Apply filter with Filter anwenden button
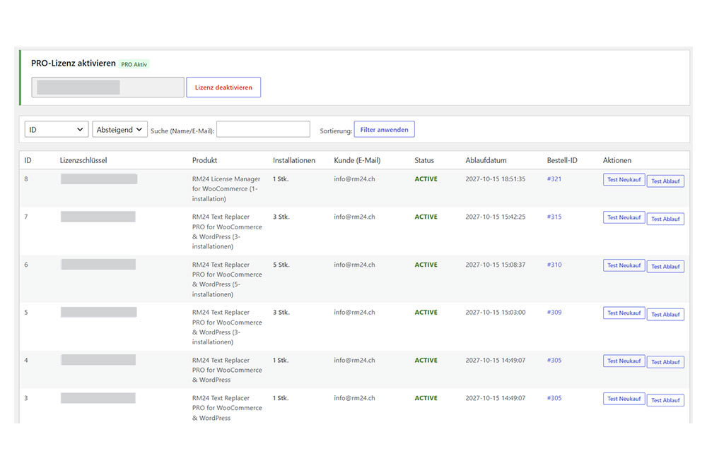Viewport: 707px width, 470px height. point(384,130)
